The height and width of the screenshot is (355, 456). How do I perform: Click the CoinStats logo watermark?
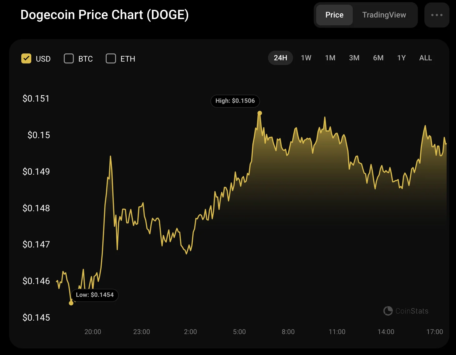click(406, 311)
